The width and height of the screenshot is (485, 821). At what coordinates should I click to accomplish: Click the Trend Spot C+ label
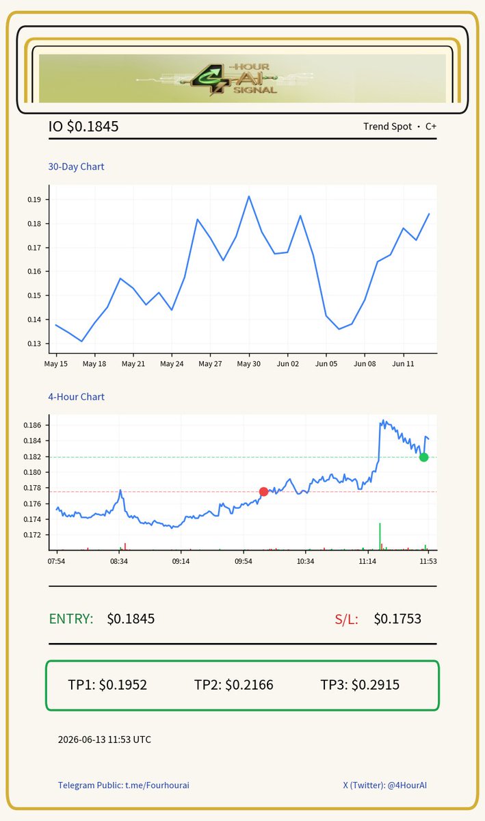coord(399,127)
